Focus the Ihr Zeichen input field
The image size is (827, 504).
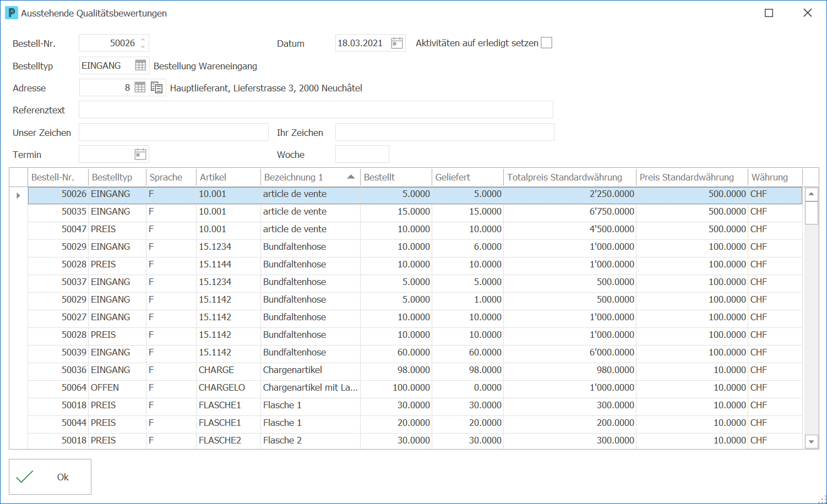point(445,132)
